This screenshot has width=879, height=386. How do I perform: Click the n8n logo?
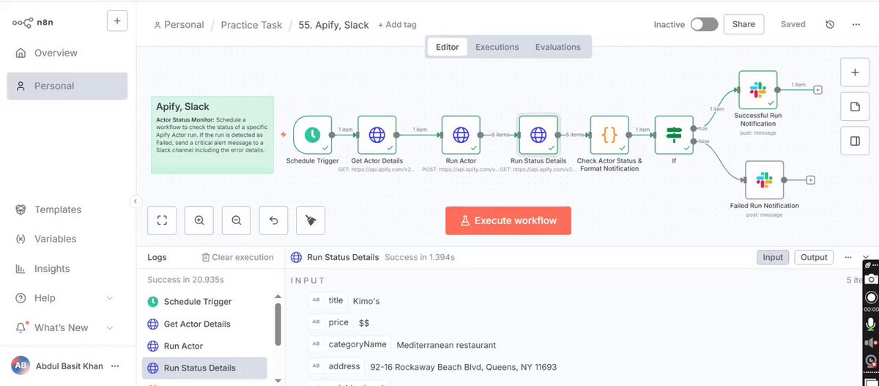[31, 22]
